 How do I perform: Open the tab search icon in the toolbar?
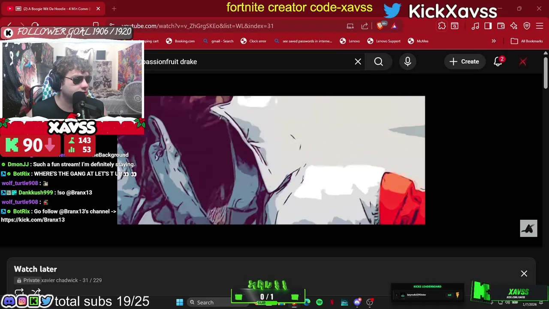(455, 26)
